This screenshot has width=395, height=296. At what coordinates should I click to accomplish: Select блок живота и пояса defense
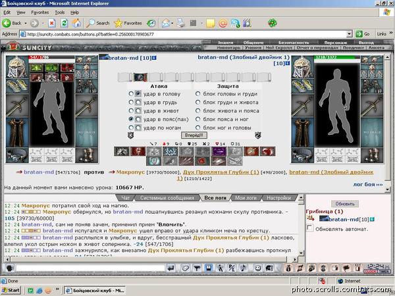(x=198, y=111)
